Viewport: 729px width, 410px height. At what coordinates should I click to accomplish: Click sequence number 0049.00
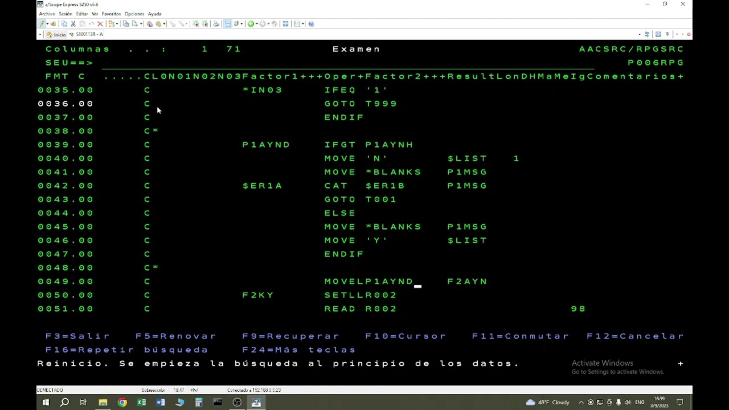coord(65,281)
